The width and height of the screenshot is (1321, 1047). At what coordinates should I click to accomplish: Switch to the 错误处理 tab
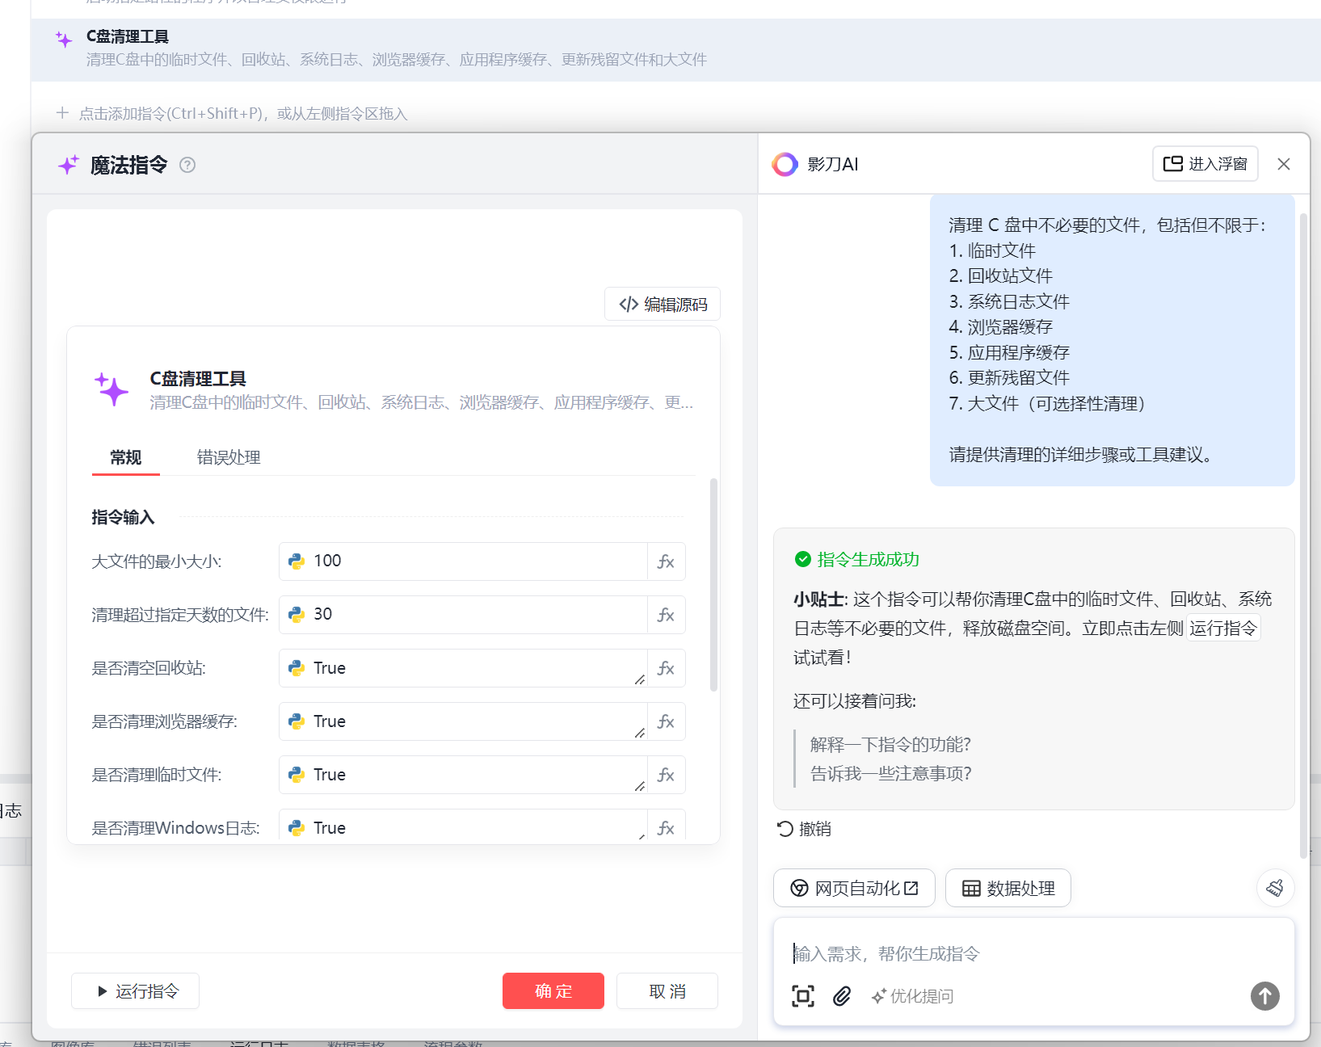click(x=229, y=457)
